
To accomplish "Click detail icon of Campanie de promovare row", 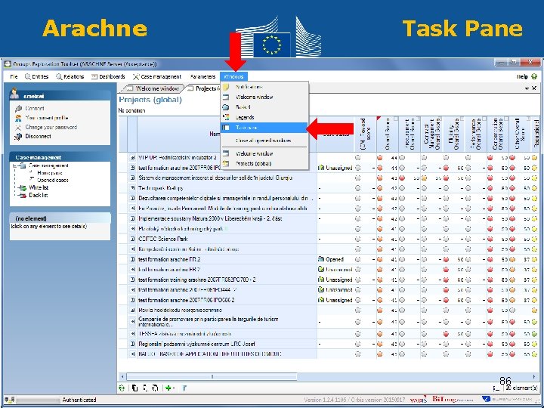I will (x=132, y=322).
